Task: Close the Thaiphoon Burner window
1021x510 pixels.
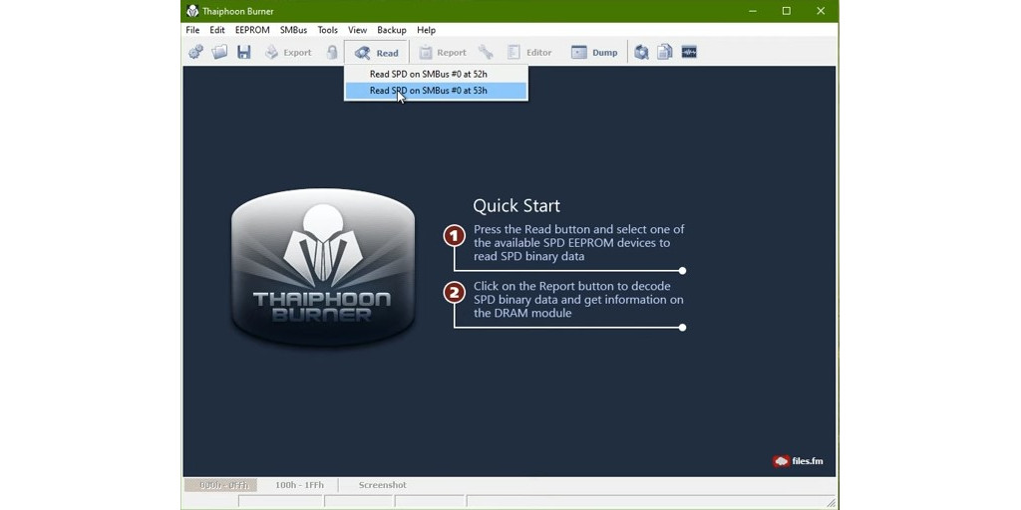Action: pyautogui.click(x=821, y=11)
